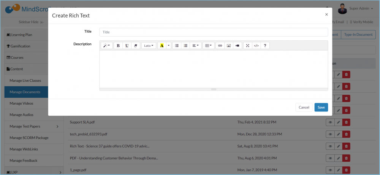Edit Rich Text - Science 37 document
The height and width of the screenshot is (175, 380).
pos(338,146)
